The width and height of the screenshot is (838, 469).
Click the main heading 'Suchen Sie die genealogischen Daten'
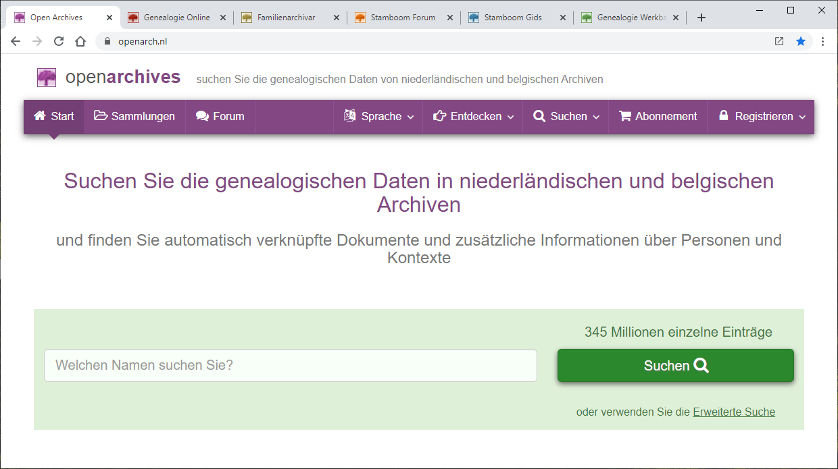419,192
